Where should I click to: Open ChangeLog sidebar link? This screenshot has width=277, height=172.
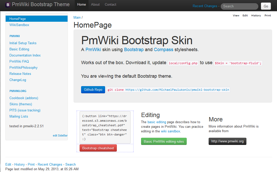18,80
